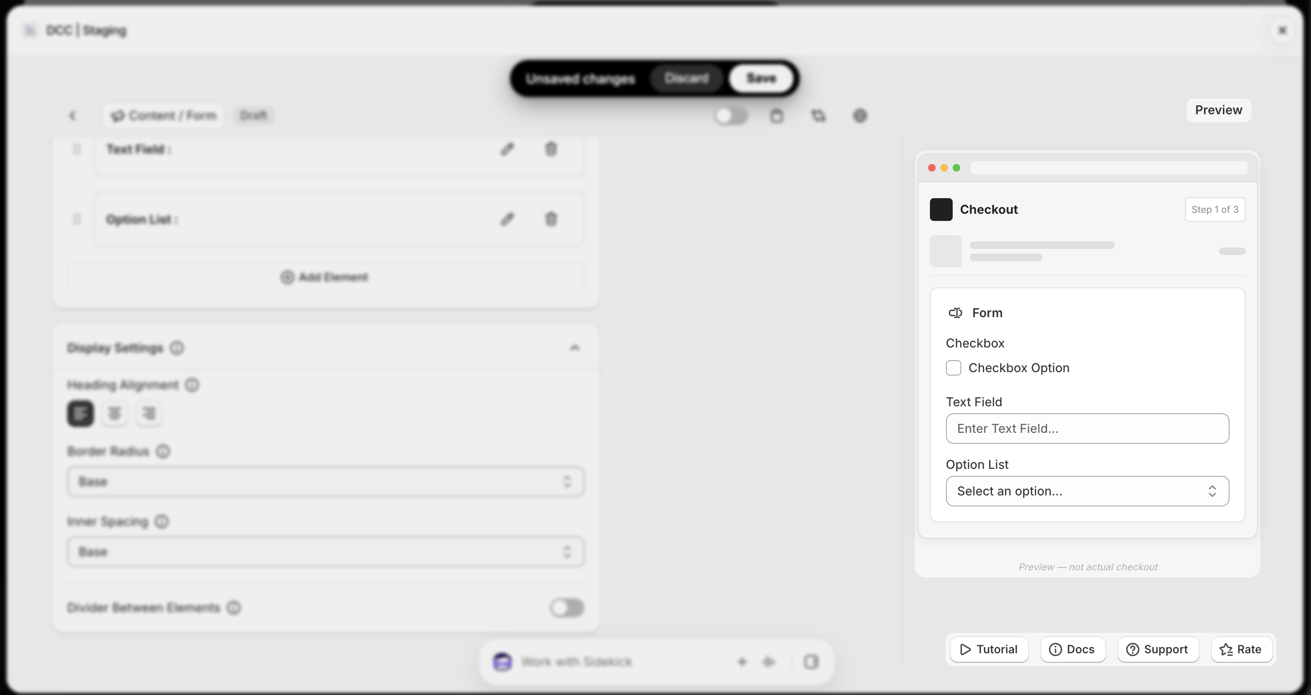The height and width of the screenshot is (695, 1311).
Task: Toggle the switch in the top toolbar
Action: [731, 116]
